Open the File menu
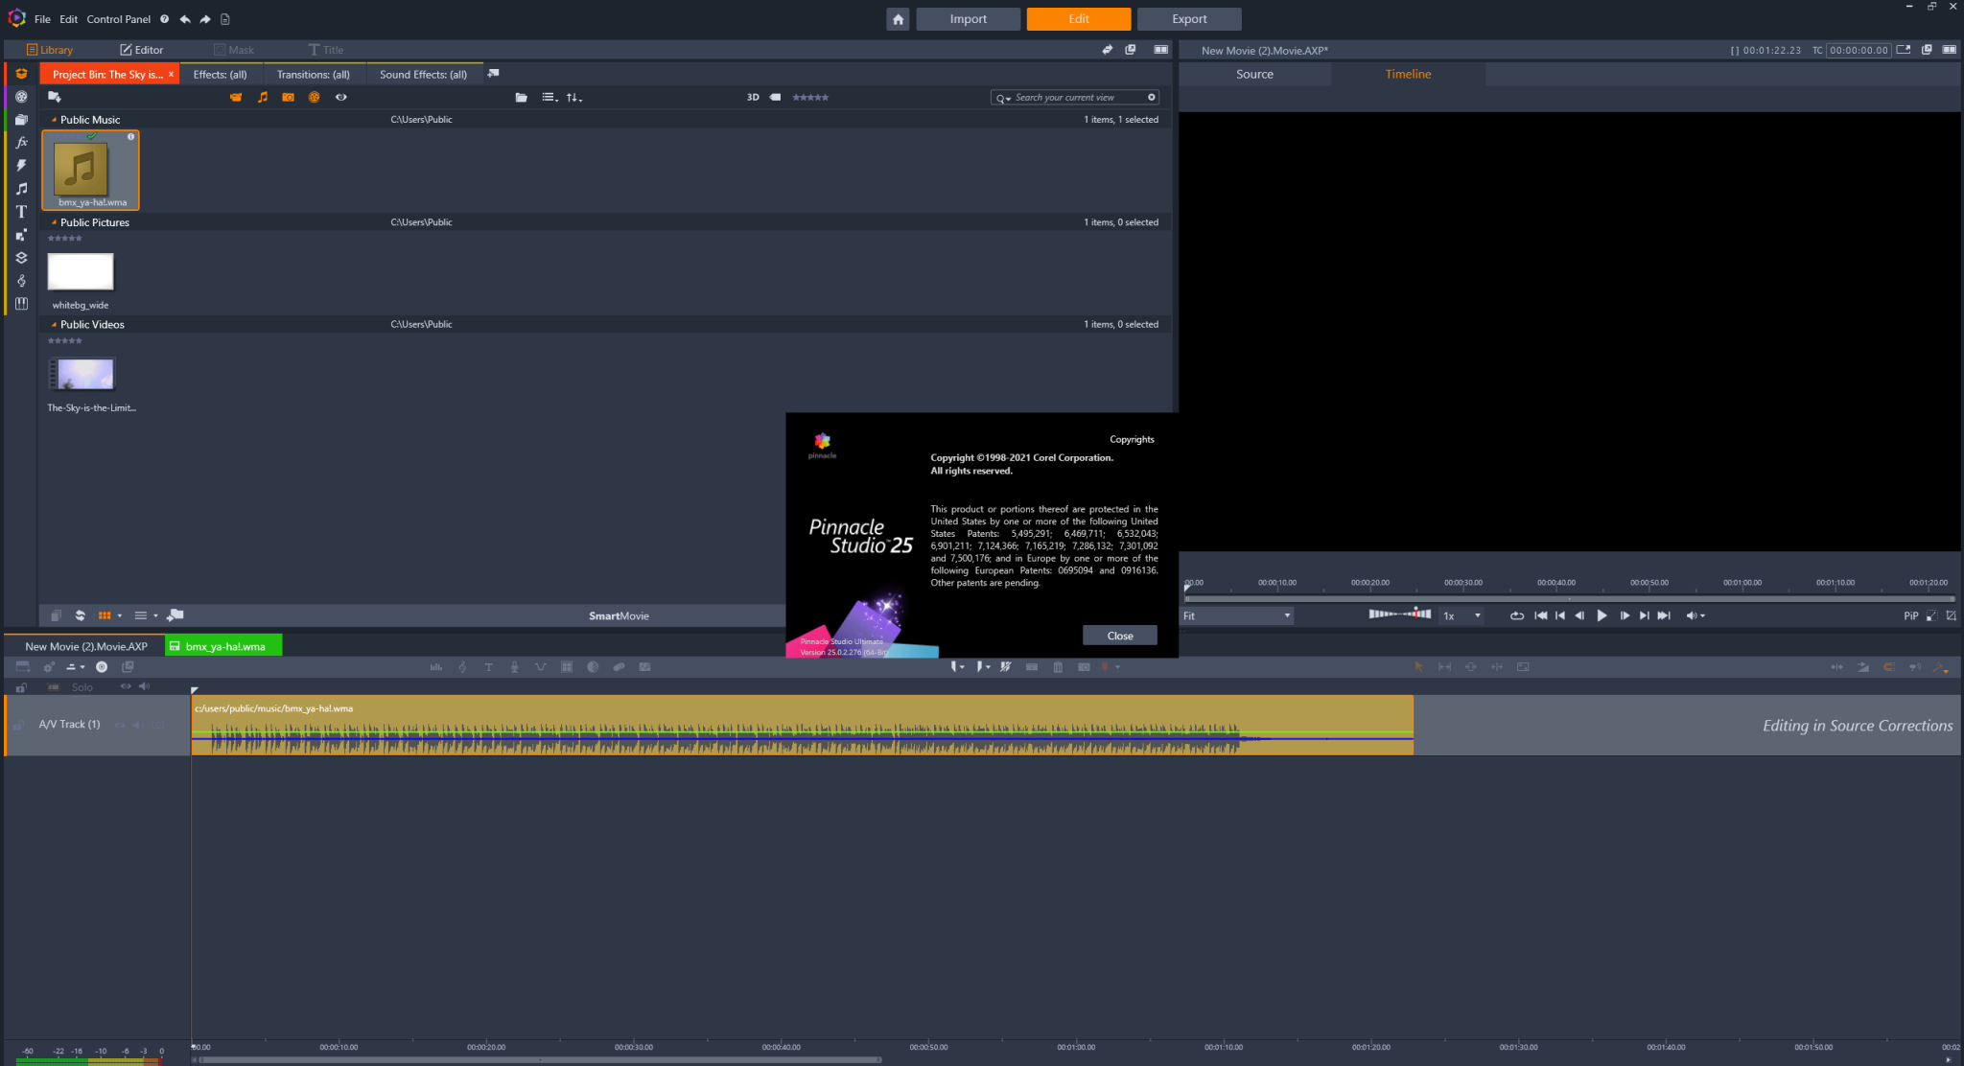 (42, 19)
